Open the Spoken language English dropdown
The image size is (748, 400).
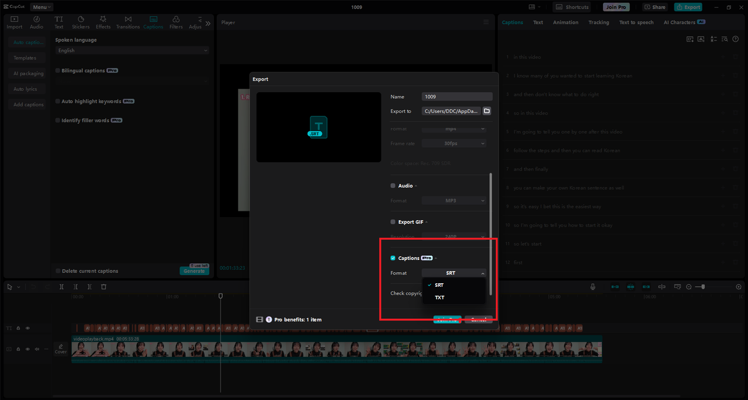[x=132, y=51]
